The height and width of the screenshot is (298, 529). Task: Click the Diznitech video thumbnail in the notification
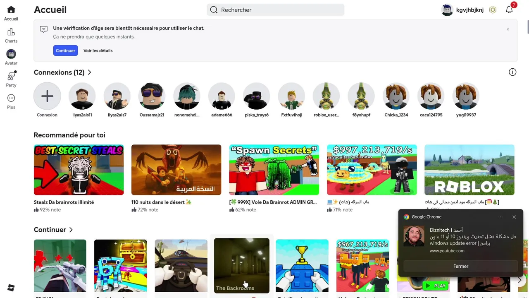(x=414, y=236)
